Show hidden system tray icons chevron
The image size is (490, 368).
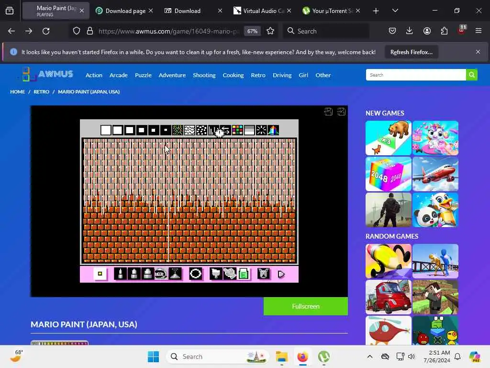[370, 356]
